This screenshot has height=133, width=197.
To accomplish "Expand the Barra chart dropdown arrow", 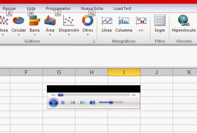I will pyautogui.click(x=34, y=35).
